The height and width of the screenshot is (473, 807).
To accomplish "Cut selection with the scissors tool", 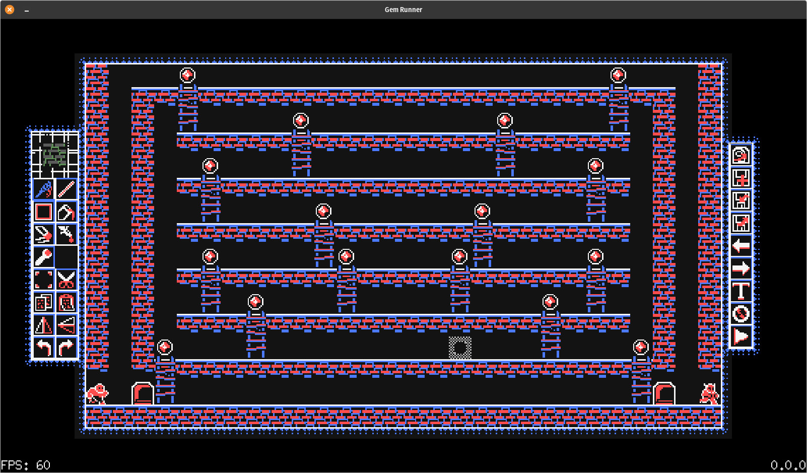I will (x=66, y=280).
